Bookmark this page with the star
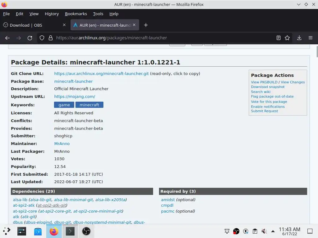Screen dimensions: 318x238 (x=287, y=38)
